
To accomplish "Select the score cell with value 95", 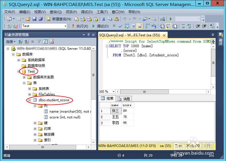I will [128, 123].
